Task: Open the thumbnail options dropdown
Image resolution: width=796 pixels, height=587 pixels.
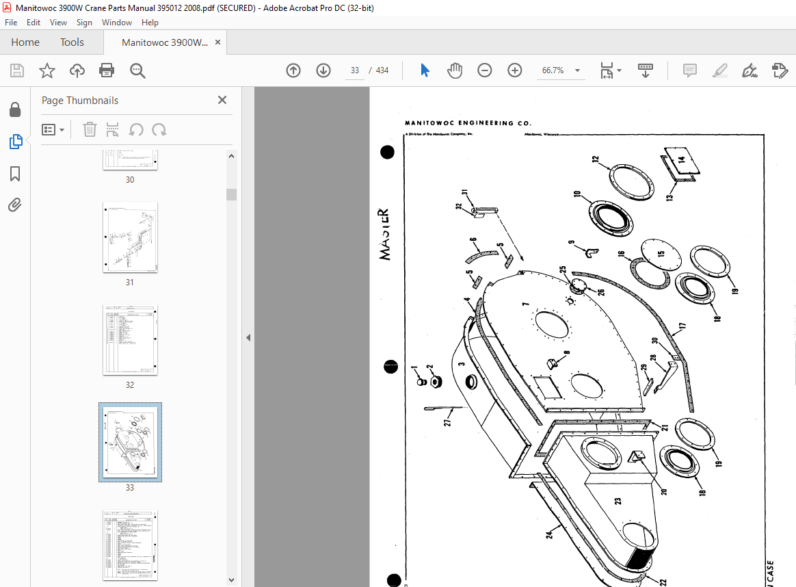Action: 53,129
